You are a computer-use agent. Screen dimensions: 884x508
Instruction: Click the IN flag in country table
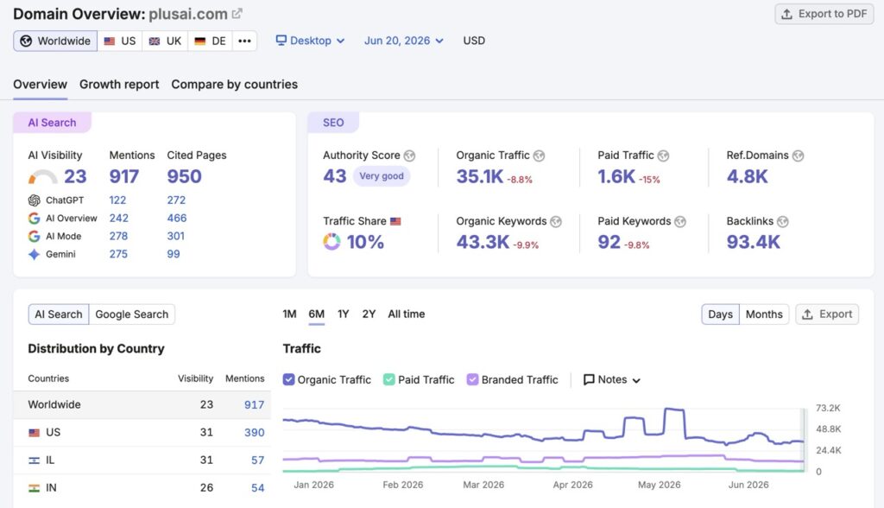(x=35, y=488)
